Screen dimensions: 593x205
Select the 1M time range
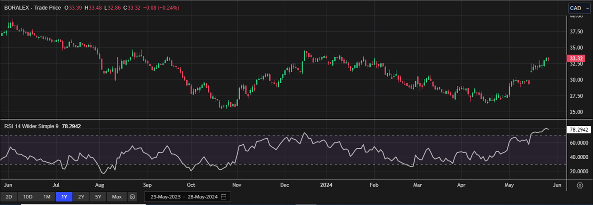click(x=47, y=197)
